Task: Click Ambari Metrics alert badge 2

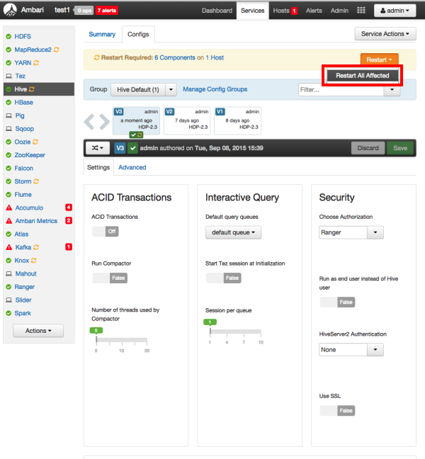Action: (69, 220)
